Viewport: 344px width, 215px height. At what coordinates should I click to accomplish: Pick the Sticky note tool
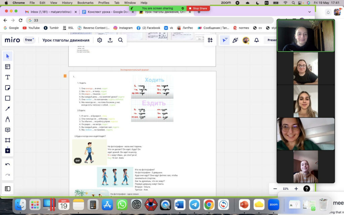click(x=8, y=88)
